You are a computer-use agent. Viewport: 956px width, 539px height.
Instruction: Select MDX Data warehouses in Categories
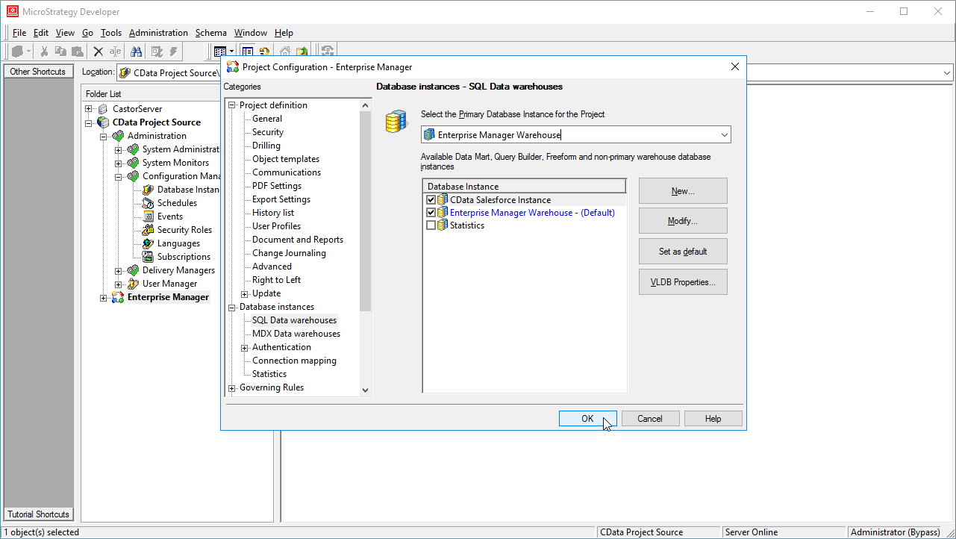(295, 333)
